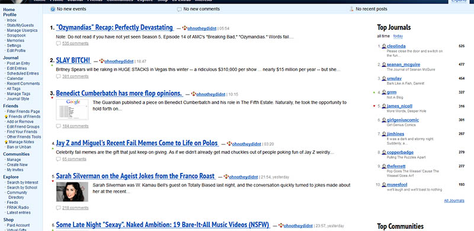Click the info icon beside No new events

click(53, 9)
